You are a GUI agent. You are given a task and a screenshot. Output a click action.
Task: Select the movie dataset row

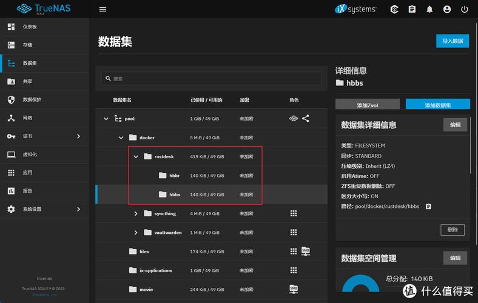212,289
